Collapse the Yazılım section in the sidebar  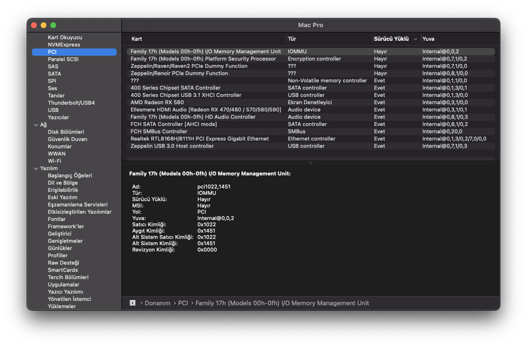click(x=36, y=168)
